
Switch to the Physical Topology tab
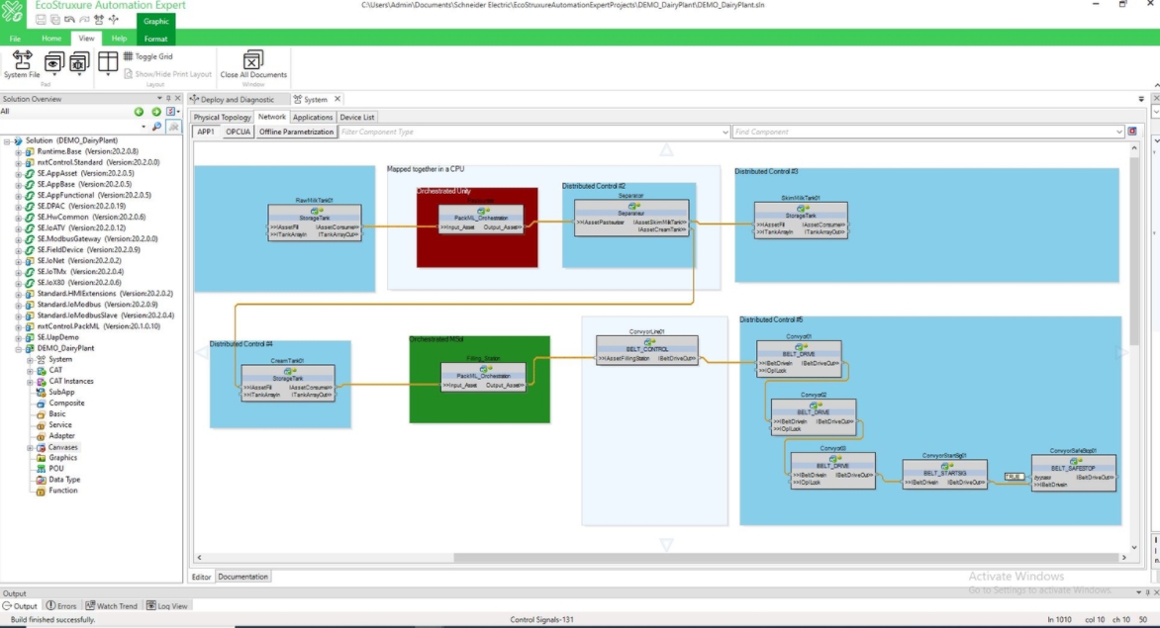(x=222, y=117)
